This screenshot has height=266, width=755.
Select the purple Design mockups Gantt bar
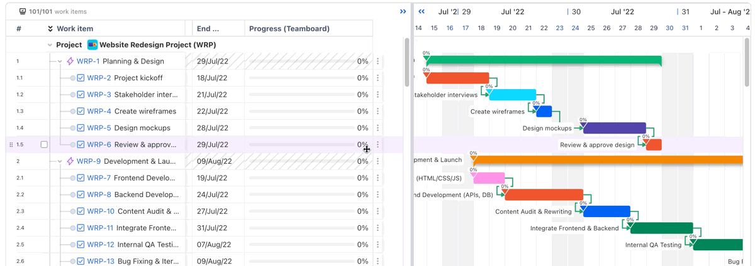(615, 128)
